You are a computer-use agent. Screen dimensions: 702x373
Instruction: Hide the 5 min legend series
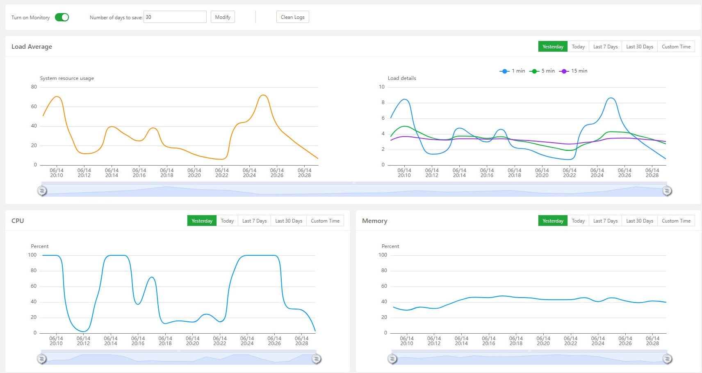click(x=542, y=71)
